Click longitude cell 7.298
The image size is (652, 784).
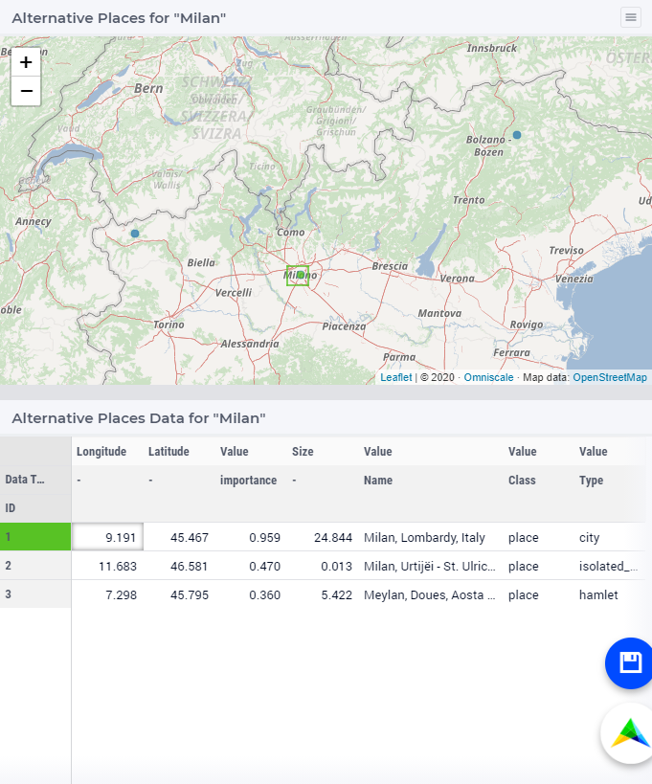click(107, 595)
